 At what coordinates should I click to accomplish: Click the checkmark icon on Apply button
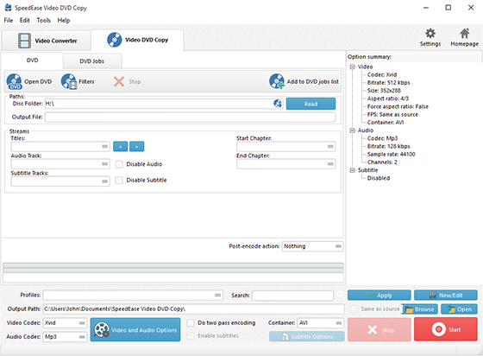tap(372, 296)
